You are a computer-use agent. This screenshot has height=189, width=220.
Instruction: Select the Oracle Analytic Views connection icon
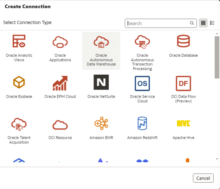(x=19, y=42)
